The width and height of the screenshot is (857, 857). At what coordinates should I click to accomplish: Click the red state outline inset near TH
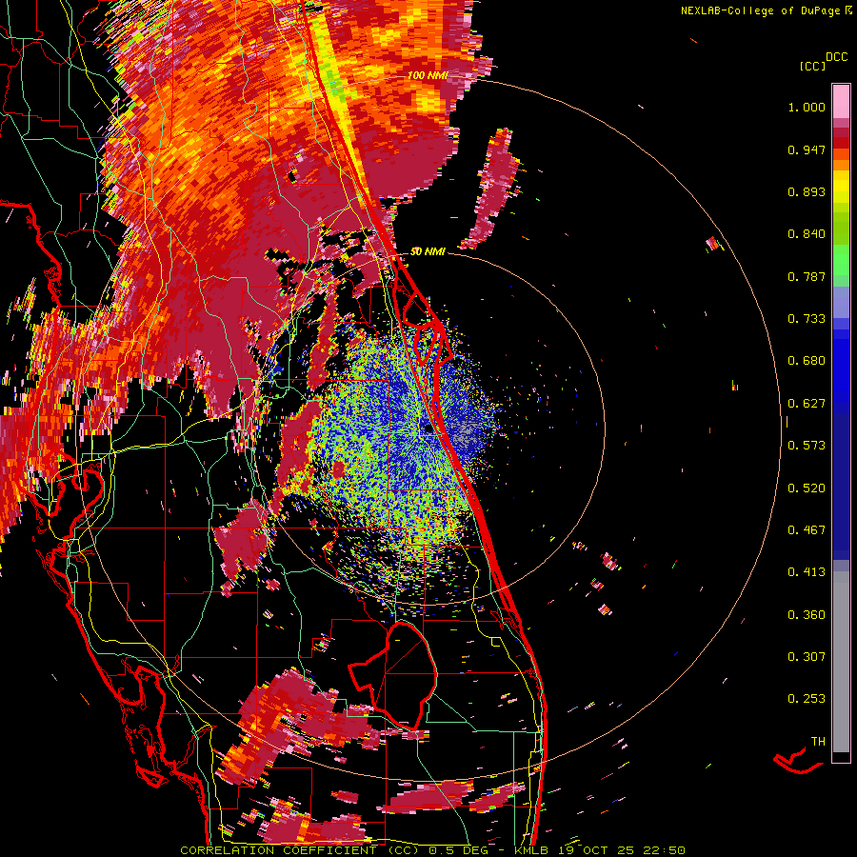pos(798,760)
